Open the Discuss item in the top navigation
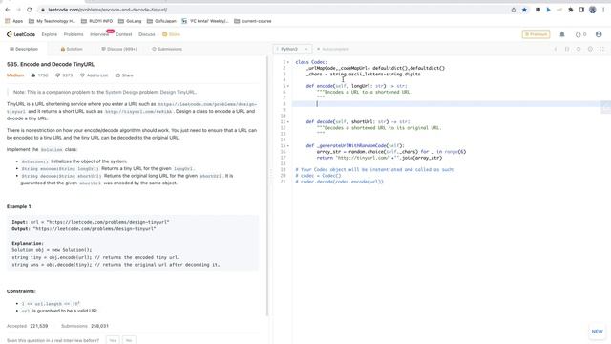611x344 pixels. coord(146,34)
